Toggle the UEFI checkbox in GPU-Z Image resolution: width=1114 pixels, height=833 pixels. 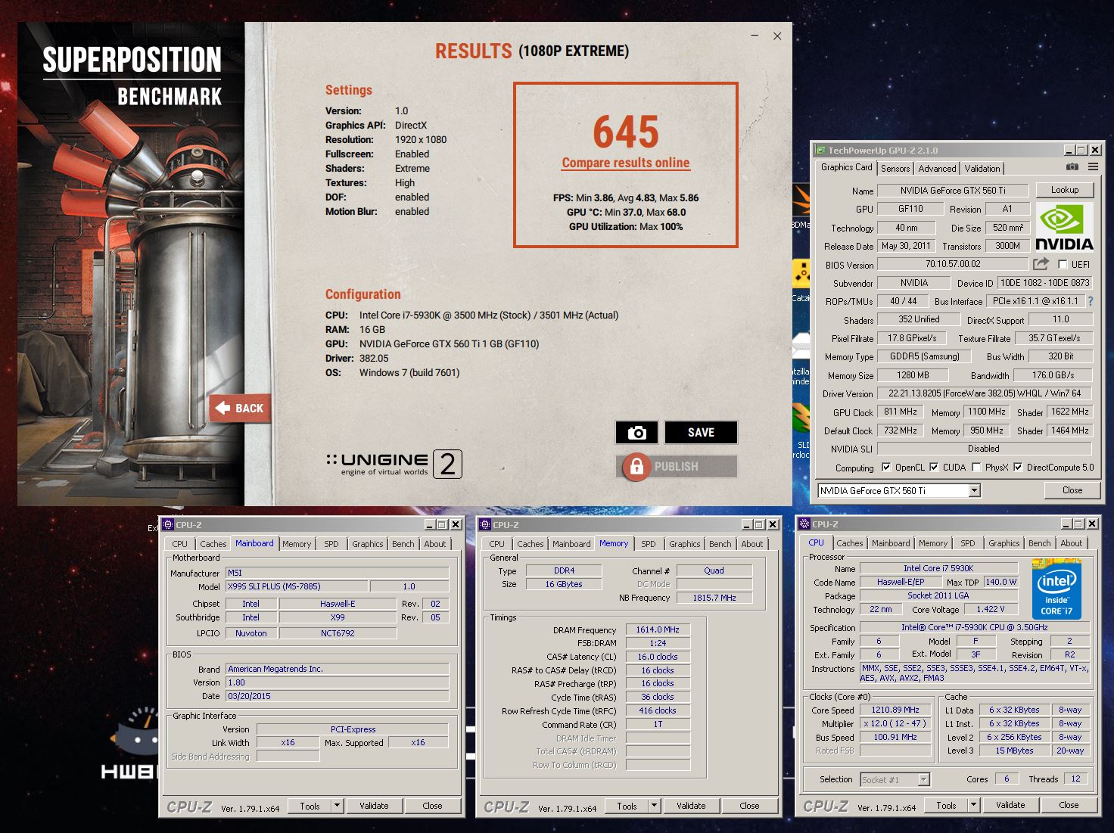coord(1063,264)
